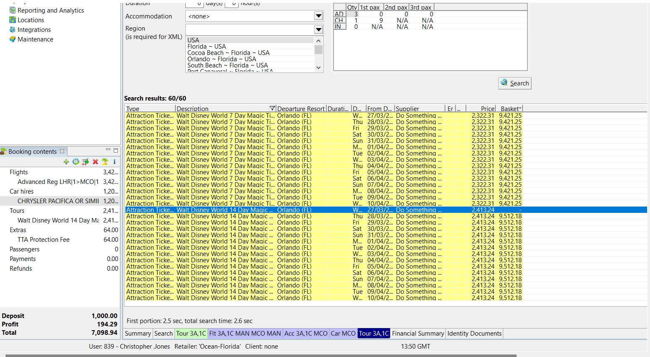The height and width of the screenshot is (357, 650).
Task: Select TTA Protection Fee booking item
Action: pos(44,240)
